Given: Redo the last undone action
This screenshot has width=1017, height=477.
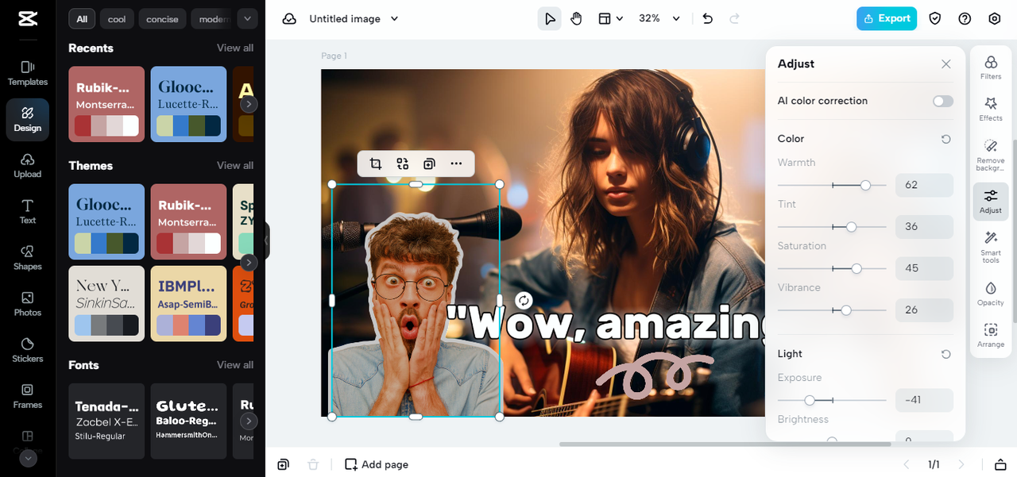Looking at the screenshot, I should tap(734, 18).
